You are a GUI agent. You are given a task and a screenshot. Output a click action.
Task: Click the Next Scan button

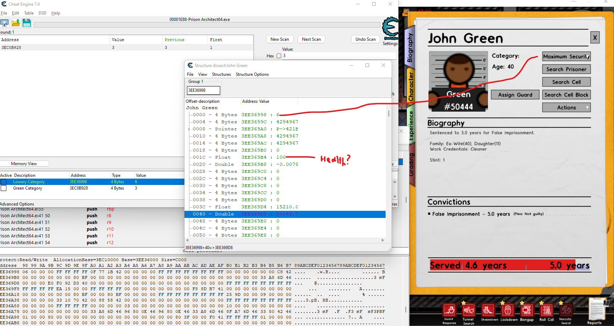(311, 39)
